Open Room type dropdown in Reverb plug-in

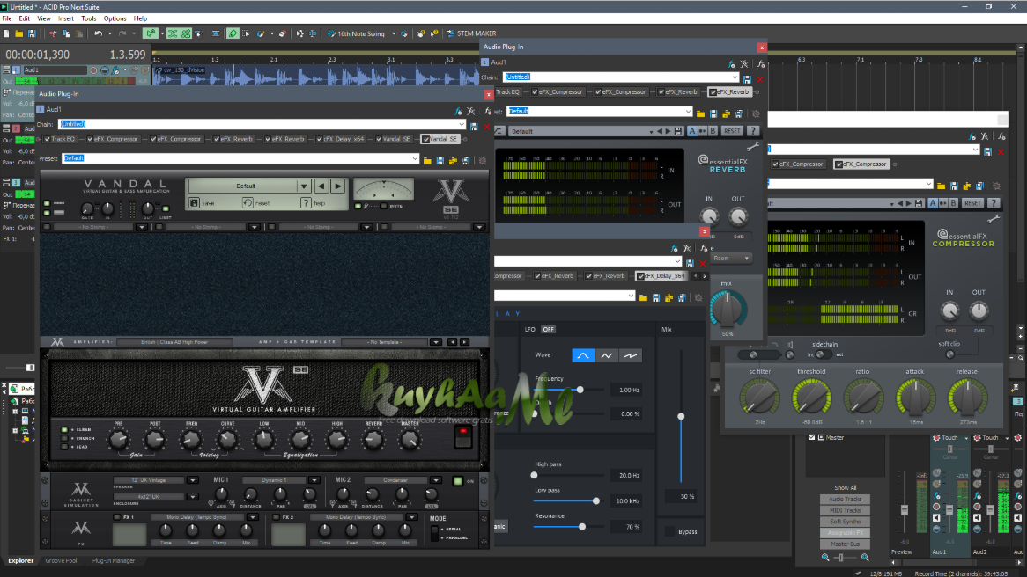click(x=732, y=259)
